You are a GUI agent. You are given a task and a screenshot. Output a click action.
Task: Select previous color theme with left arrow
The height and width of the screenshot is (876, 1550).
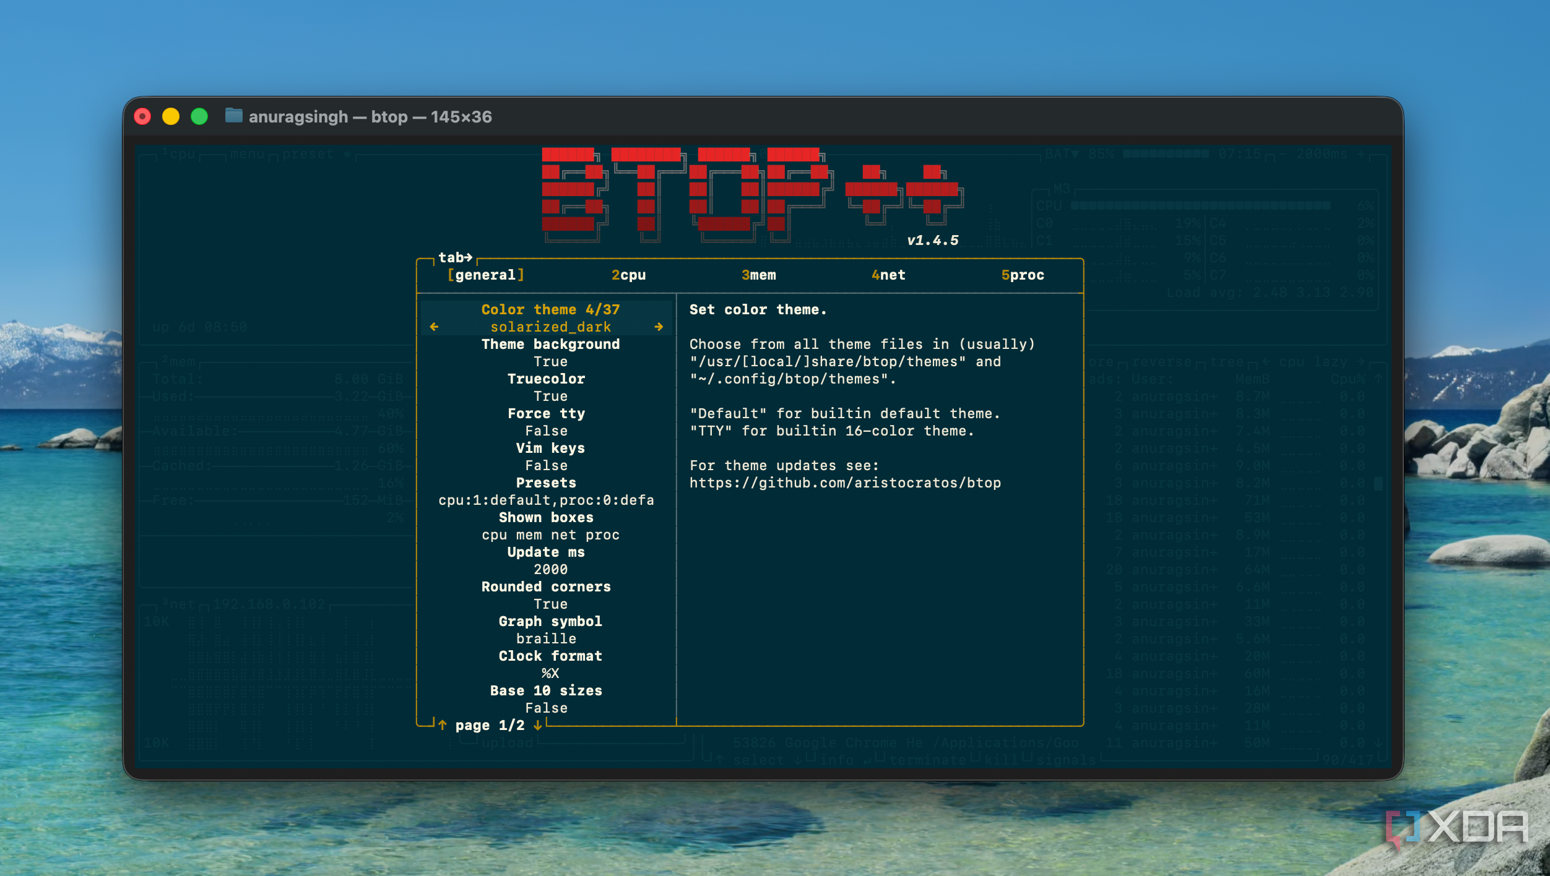[x=434, y=327]
